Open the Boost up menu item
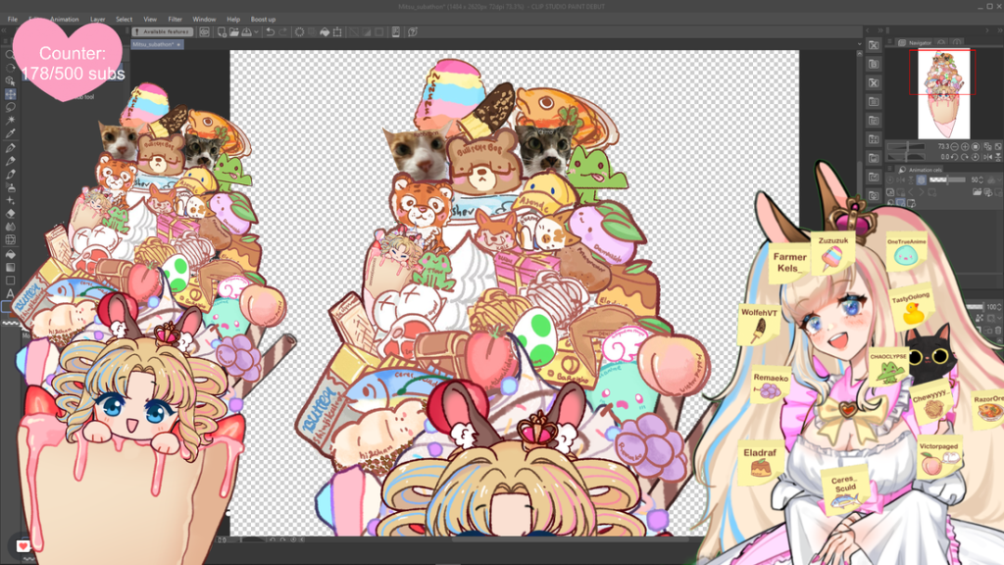 (263, 19)
